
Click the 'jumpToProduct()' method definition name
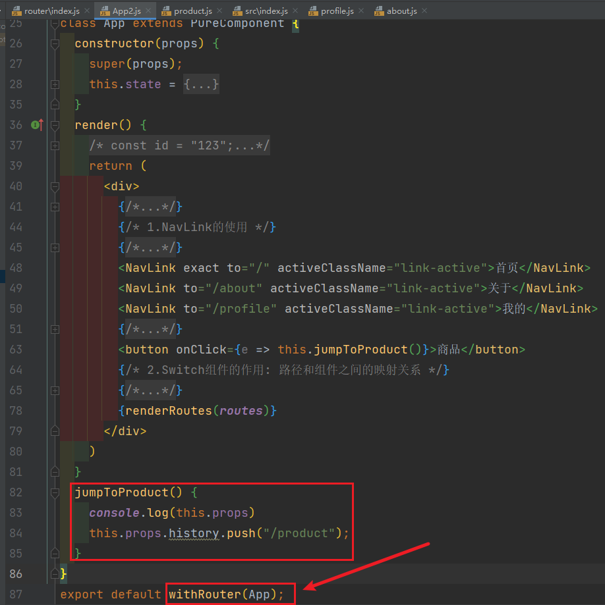[x=129, y=492]
